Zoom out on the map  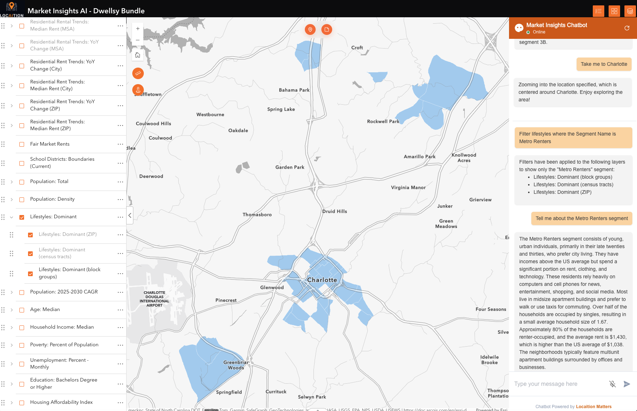pyautogui.click(x=138, y=40)
